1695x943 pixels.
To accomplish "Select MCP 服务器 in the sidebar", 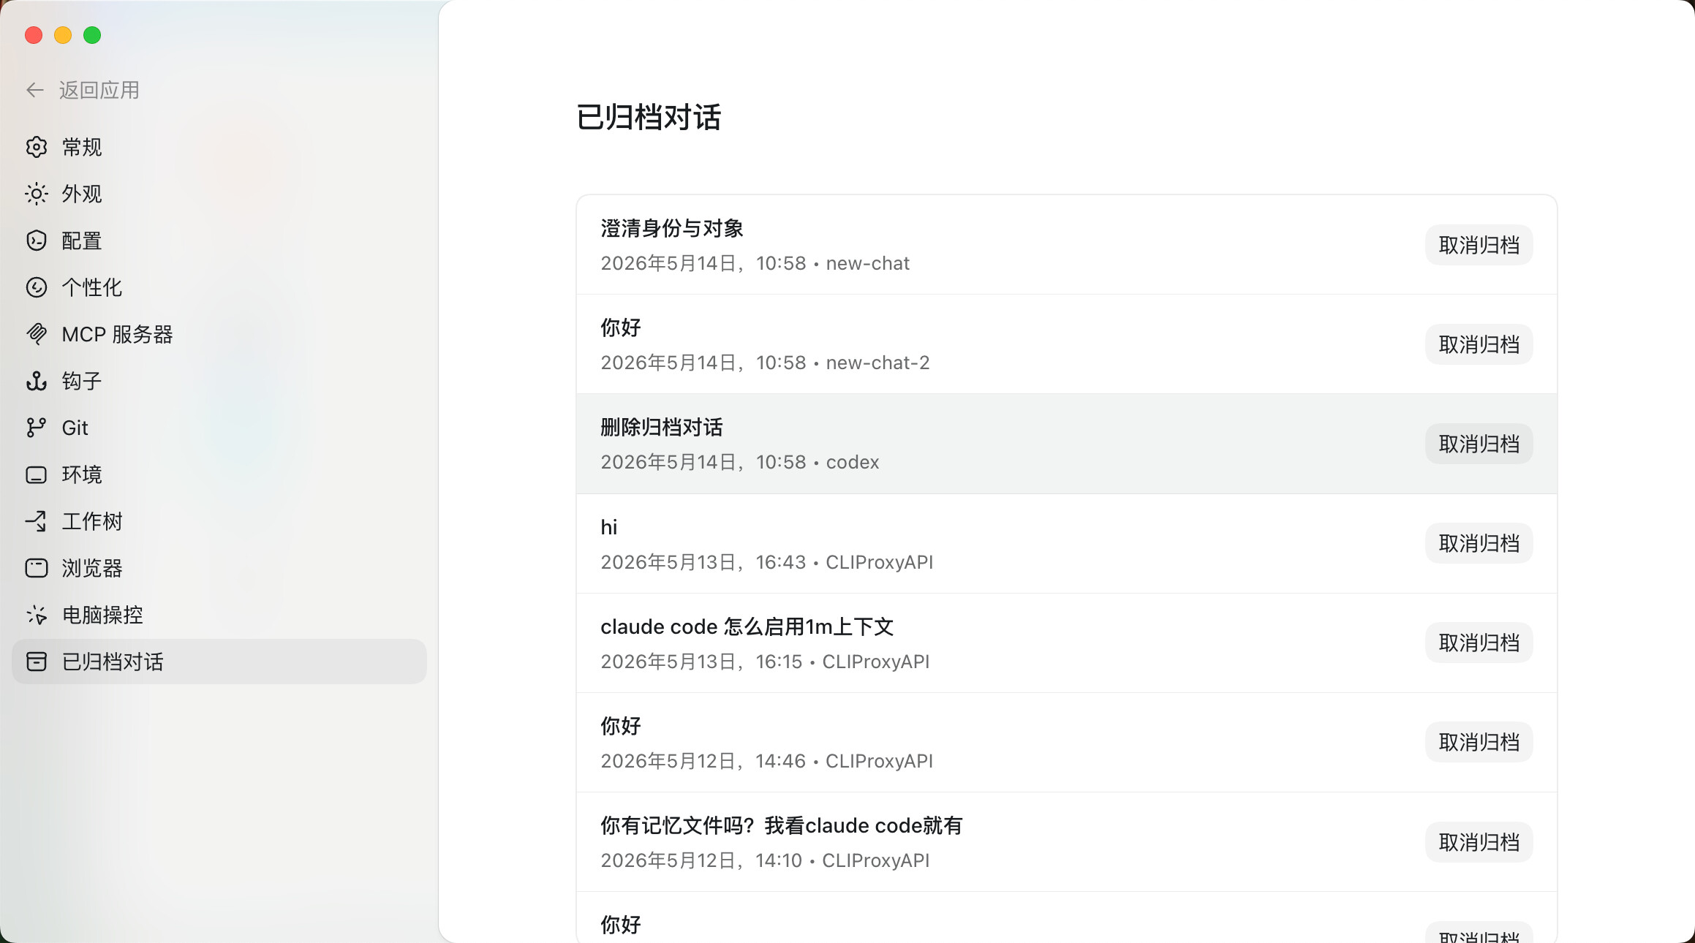I will (x=219, y=334).
